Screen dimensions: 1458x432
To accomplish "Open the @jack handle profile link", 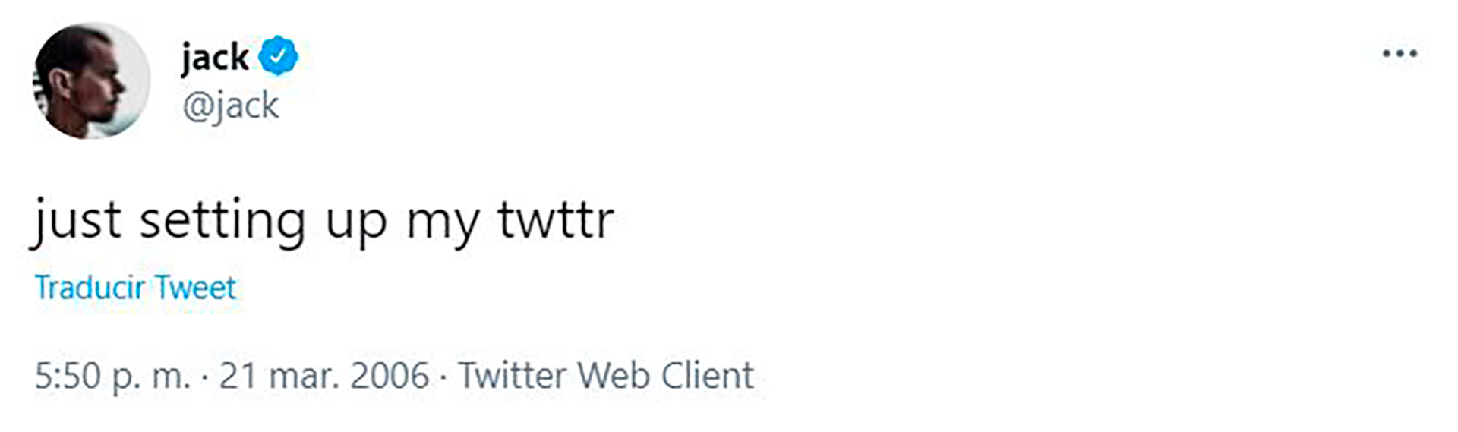I will pyautogui.click(x=231, y=106).
